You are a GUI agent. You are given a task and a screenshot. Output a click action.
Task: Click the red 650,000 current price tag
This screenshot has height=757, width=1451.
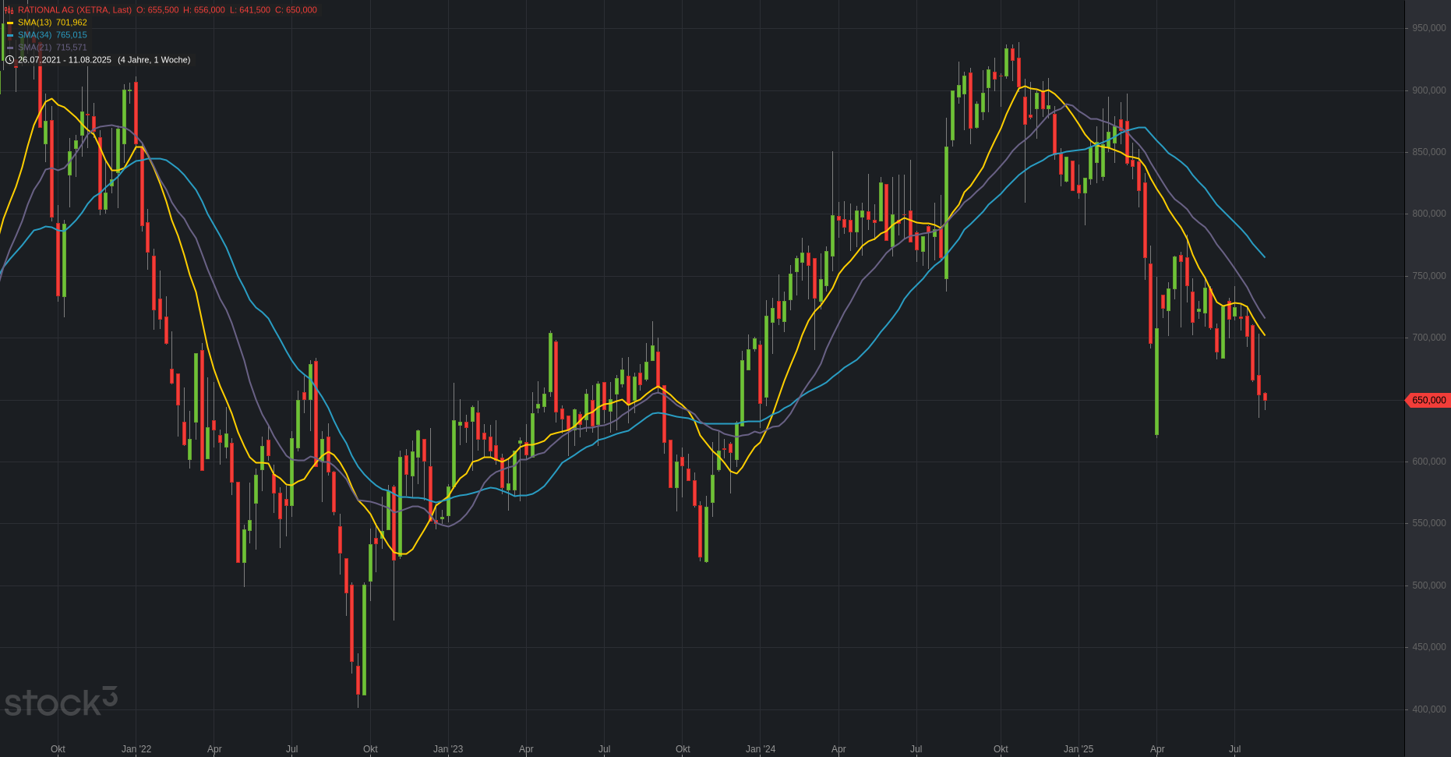1428,400
